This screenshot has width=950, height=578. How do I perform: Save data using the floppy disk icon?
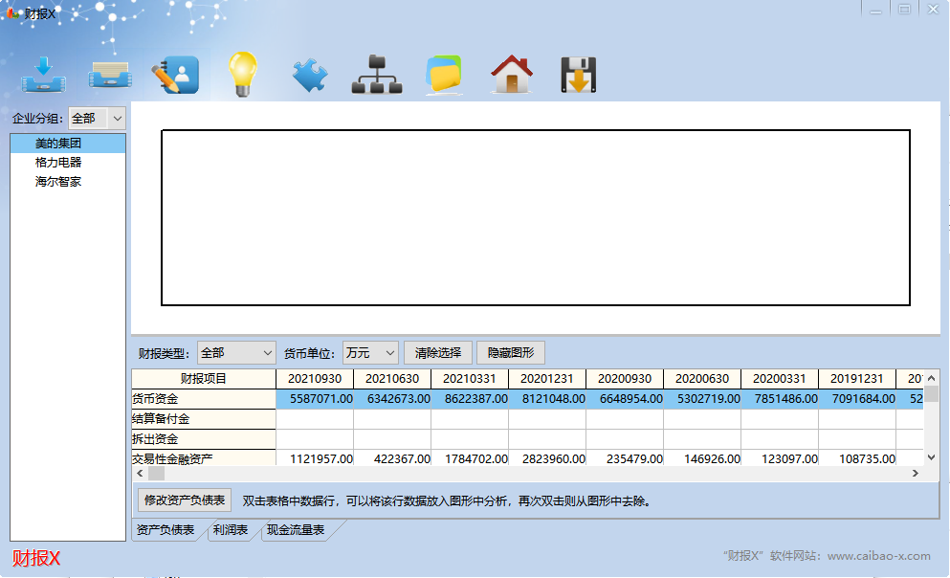click(x=579, y=74)
